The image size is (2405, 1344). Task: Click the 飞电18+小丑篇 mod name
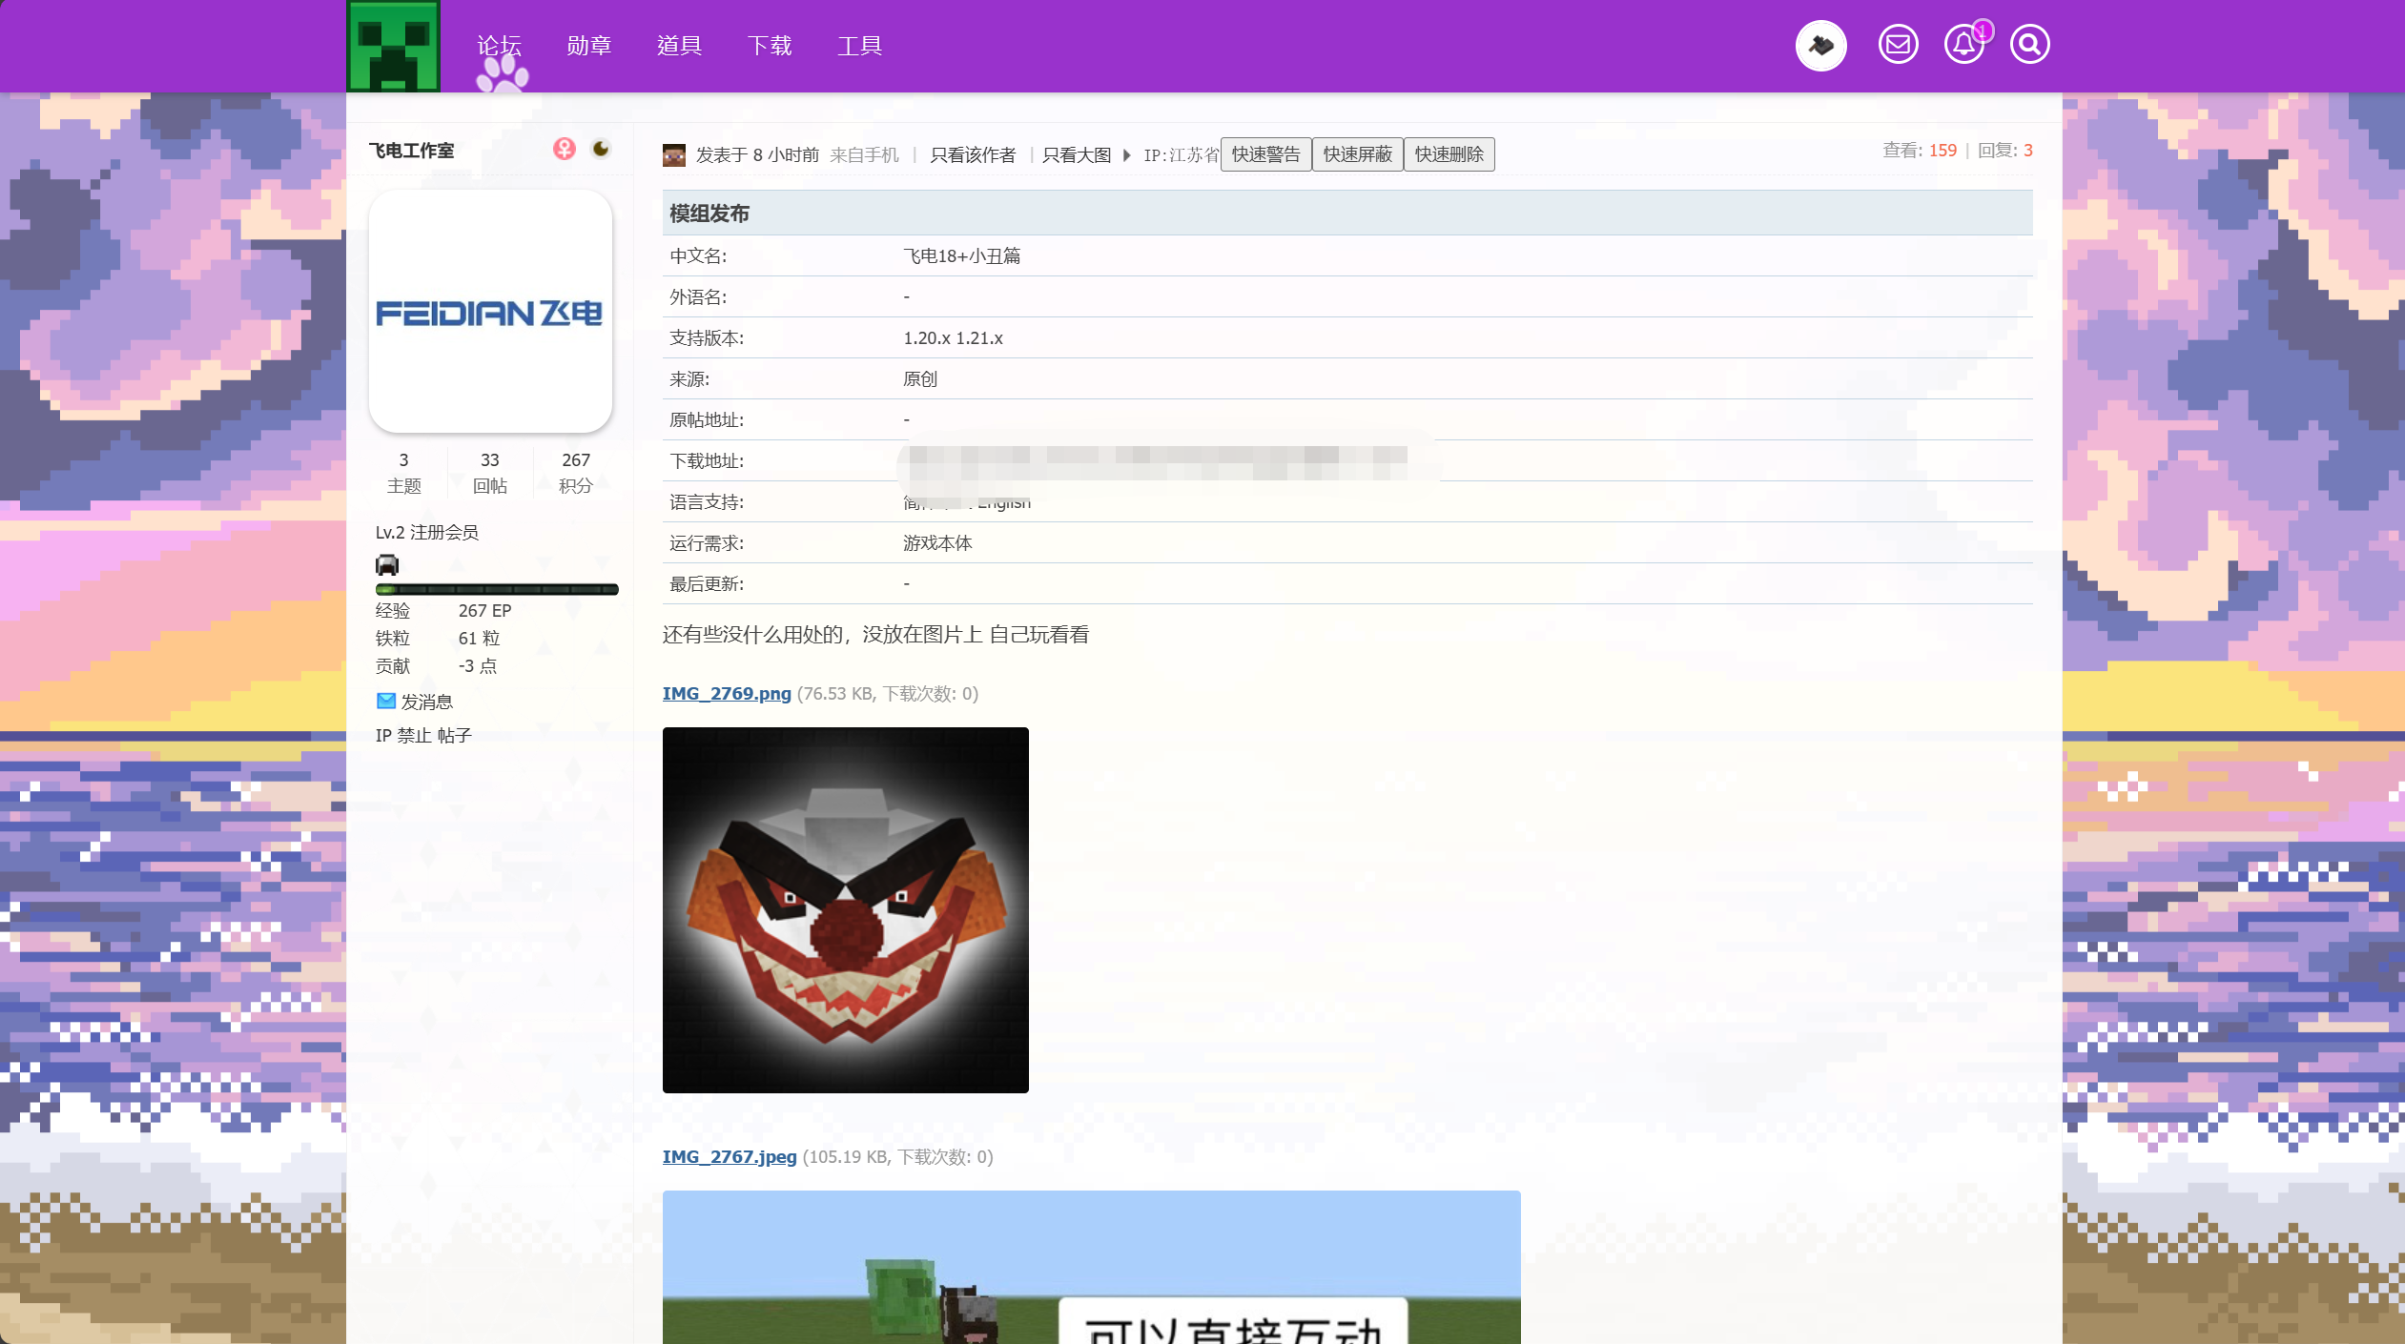(962, 256)
